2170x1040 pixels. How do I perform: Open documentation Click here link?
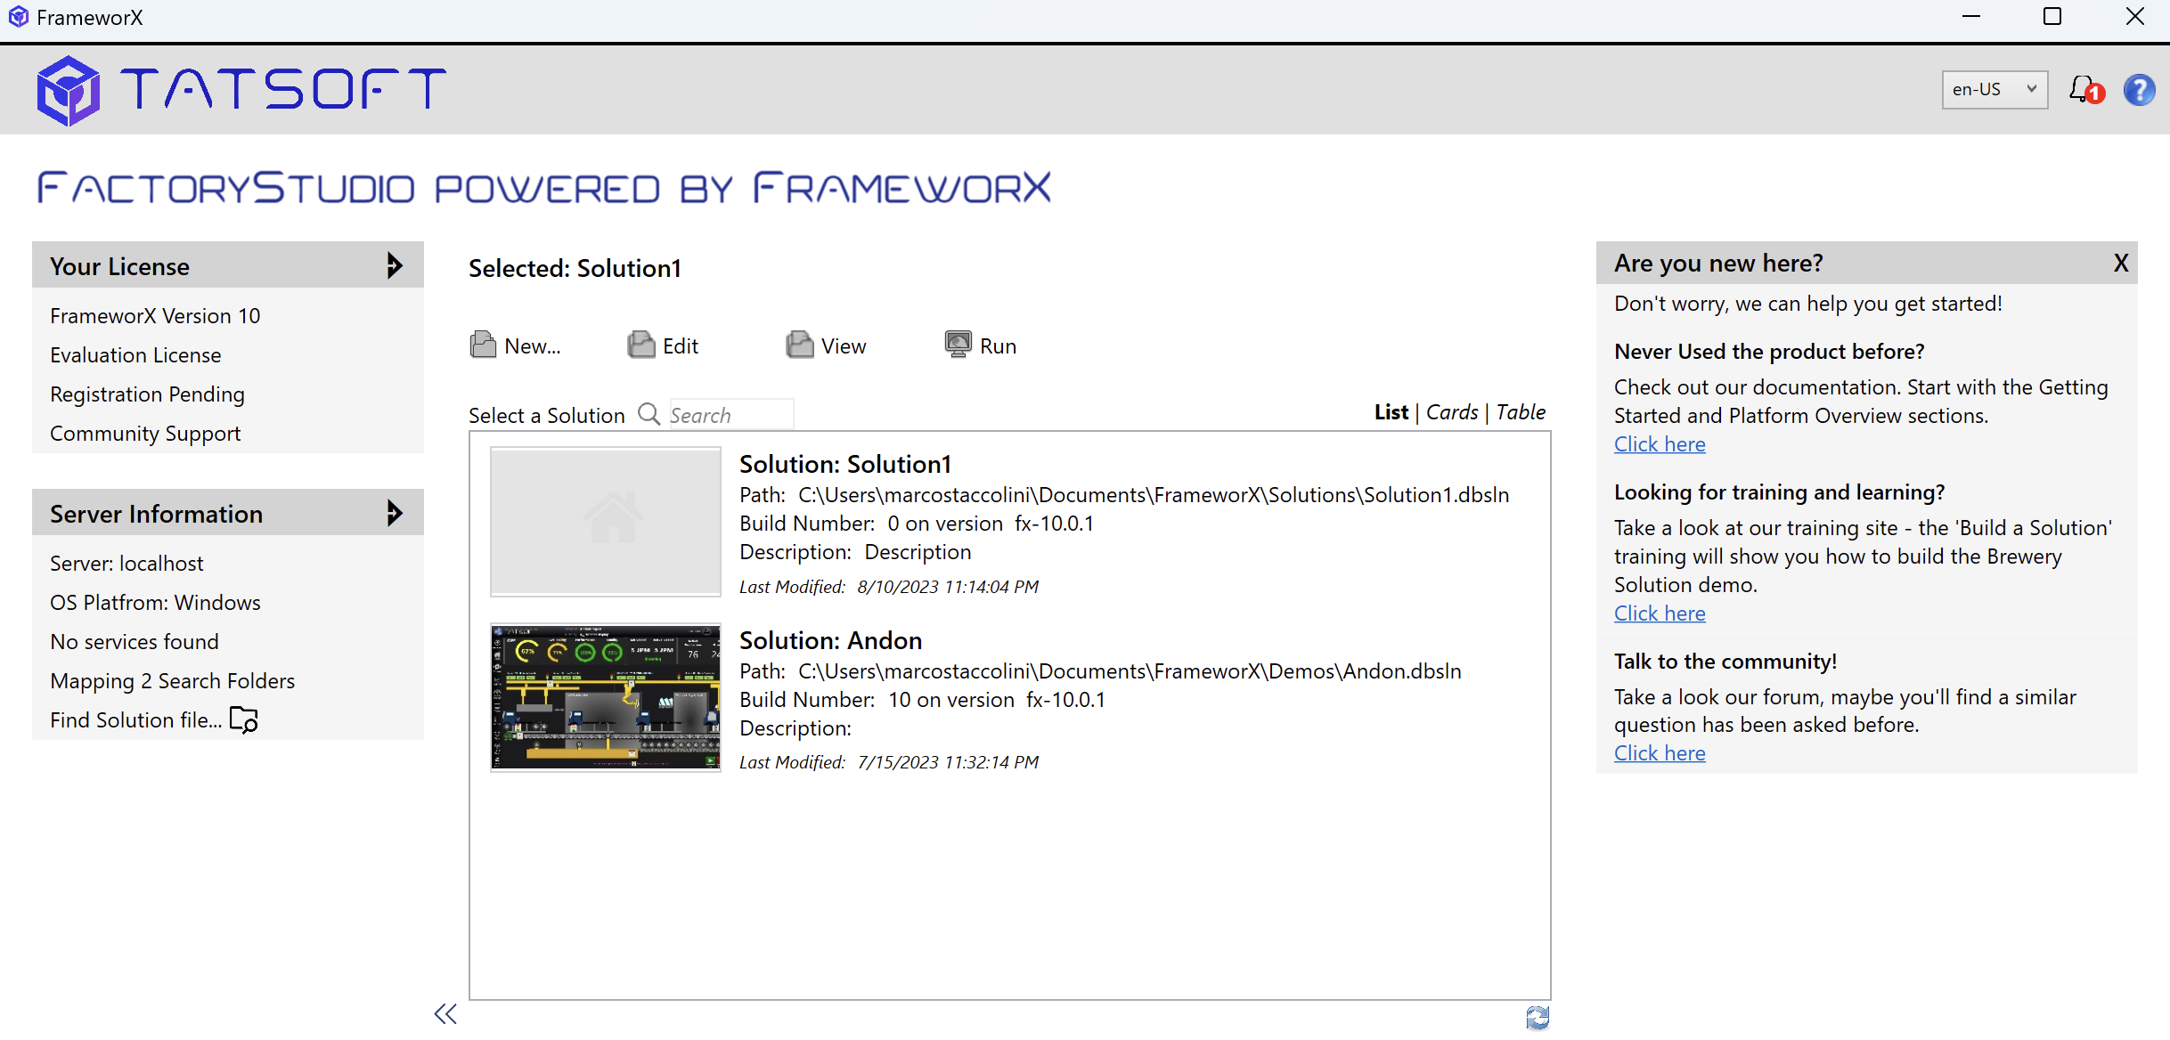tap(1660, 443)
